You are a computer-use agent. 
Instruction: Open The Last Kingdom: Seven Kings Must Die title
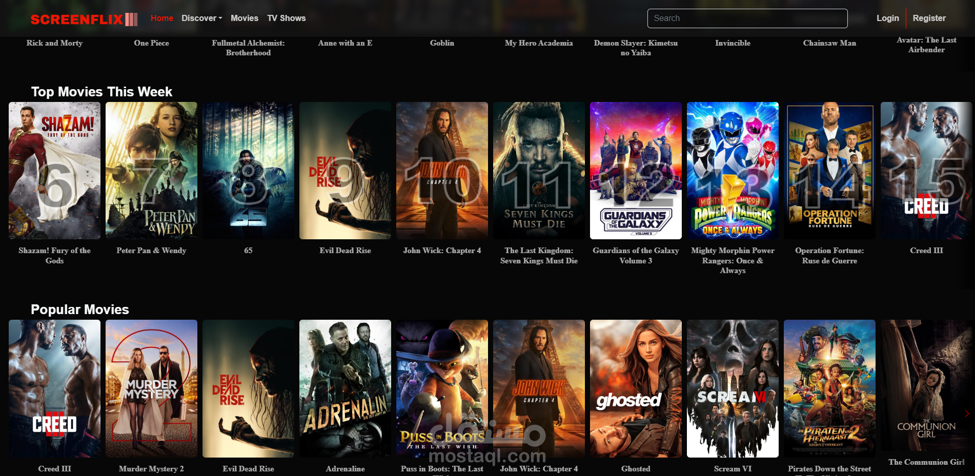(539, 256)
